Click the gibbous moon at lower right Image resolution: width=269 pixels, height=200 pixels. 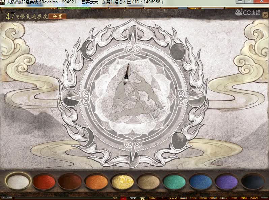point(179,141)
